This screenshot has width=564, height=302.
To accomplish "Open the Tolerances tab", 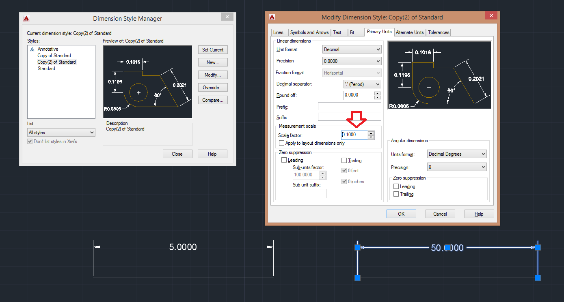I will 439,32.
